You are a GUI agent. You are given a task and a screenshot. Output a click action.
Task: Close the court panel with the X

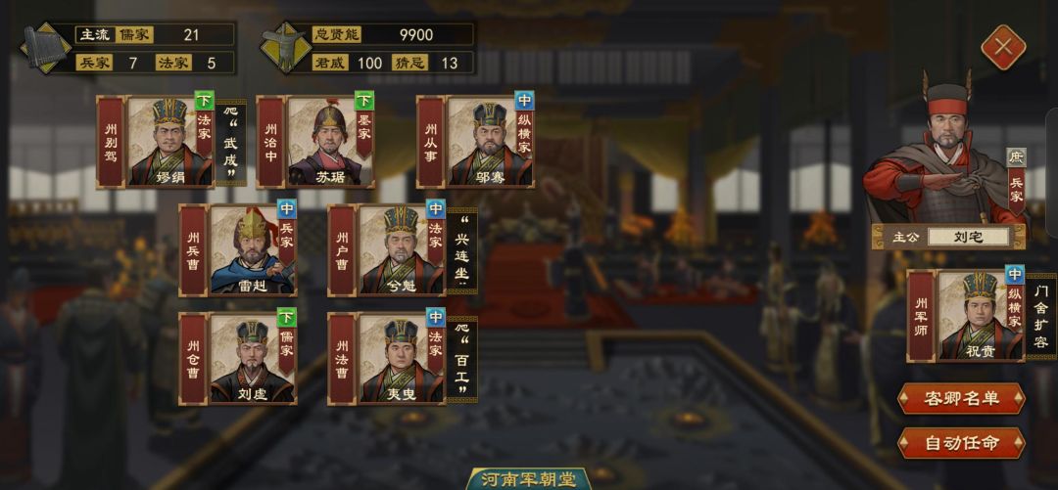(x=1003, y=47)
